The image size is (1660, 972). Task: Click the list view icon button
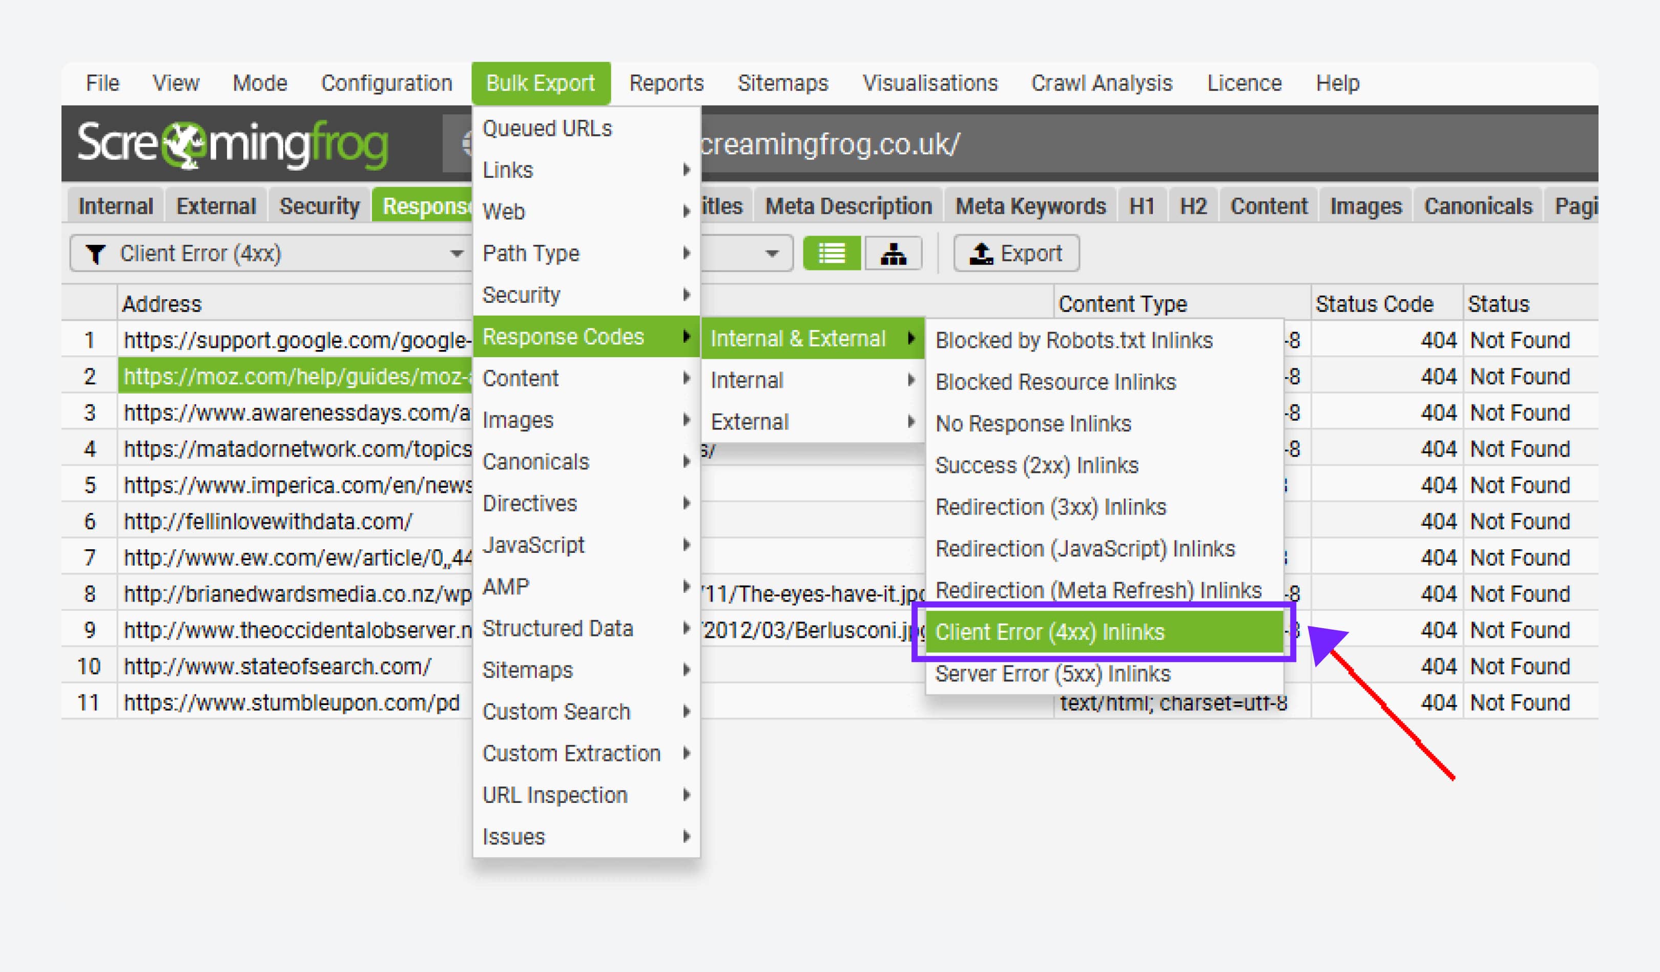[832, 253]
